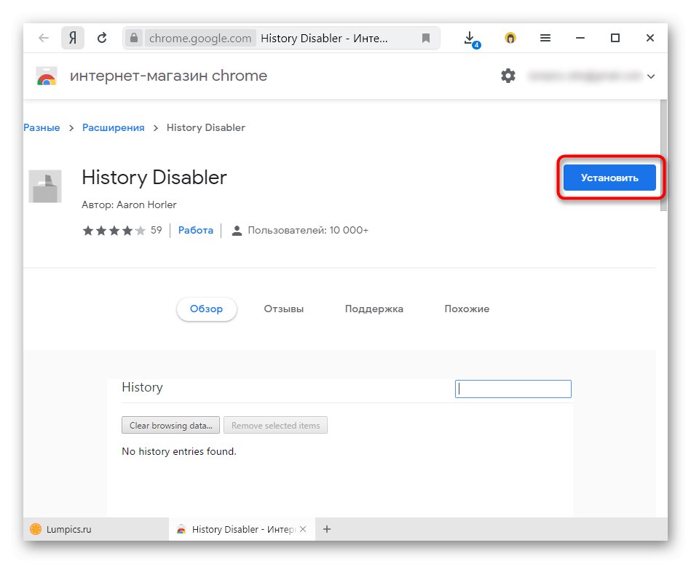This screenshot has width=691, height=564.
Task: Go to the Расширения breadcrumb link
Action: point(113,127)
